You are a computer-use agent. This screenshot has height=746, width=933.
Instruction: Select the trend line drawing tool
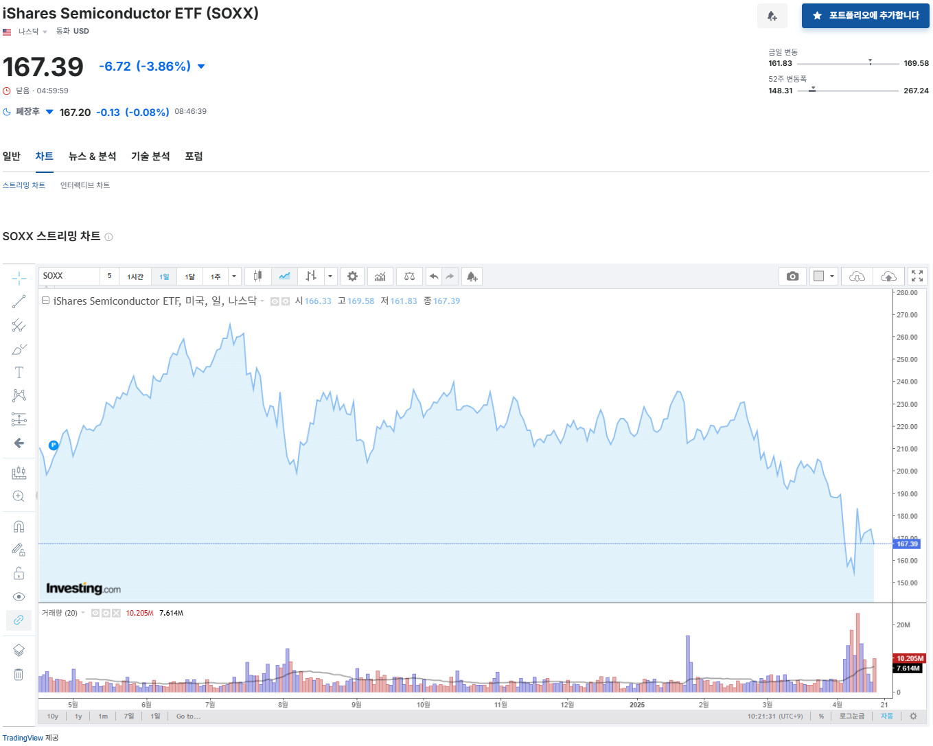[19, 301]
